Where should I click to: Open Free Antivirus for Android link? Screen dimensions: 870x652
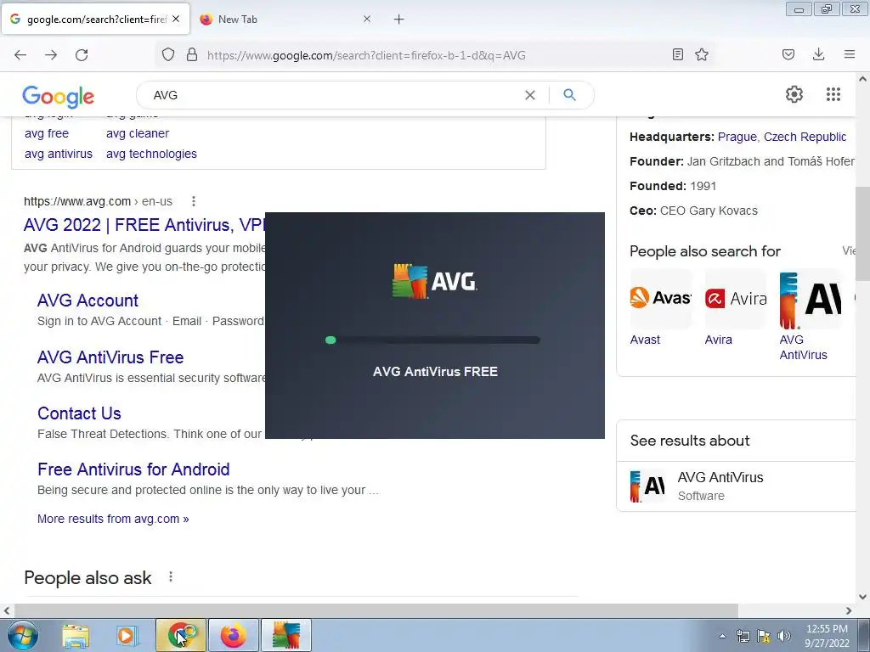[133, 469]
